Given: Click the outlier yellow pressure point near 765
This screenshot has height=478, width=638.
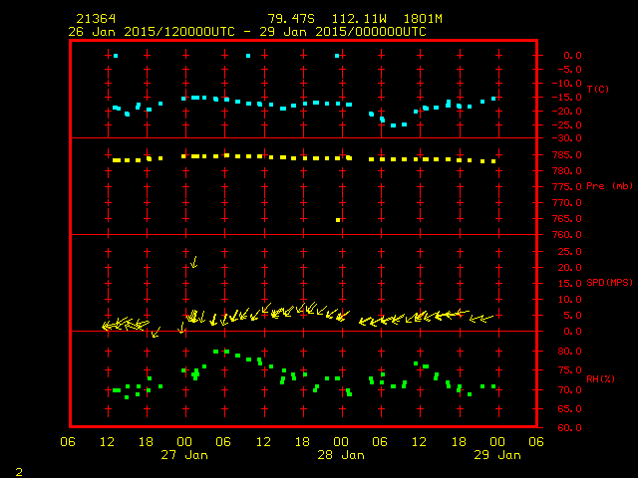Looking at the screenshot, I should pos(339,220).
